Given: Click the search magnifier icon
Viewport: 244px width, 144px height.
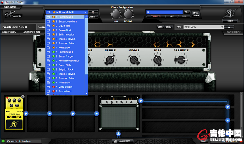Looking at the screenshot, I should pos(148,12).
